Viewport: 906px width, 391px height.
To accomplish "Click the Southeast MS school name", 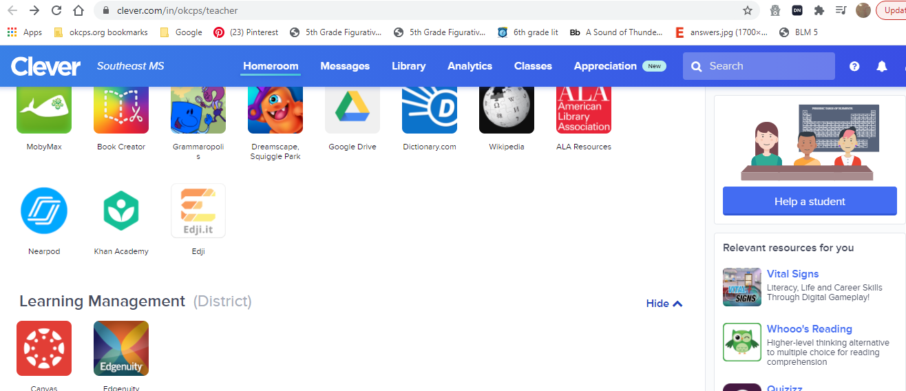I will pyautogui.click(x=131, y=66).
